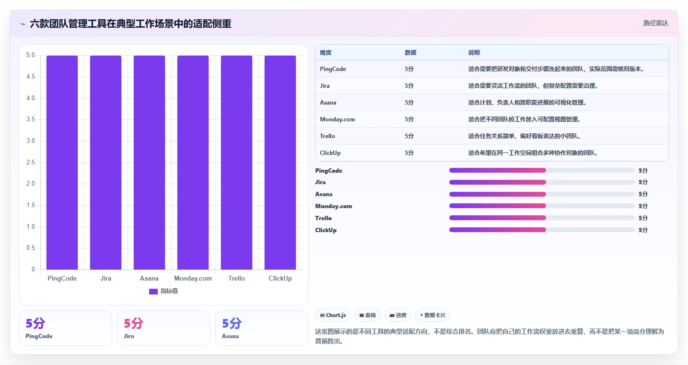Viewport: 688px width, 365px height.
Task: Click the 说明 column header
Action: (x=474, y=53)
